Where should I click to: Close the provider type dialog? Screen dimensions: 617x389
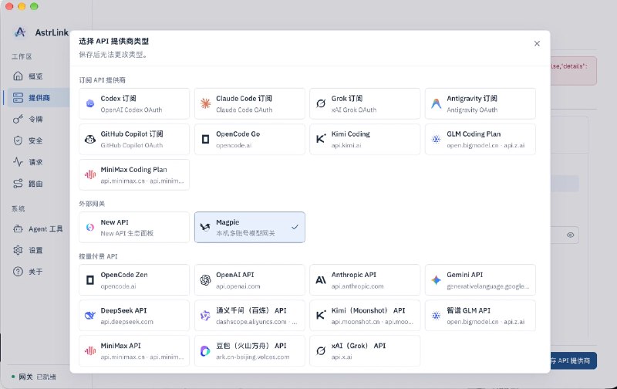pyautogui.click(x=537, y=44)
